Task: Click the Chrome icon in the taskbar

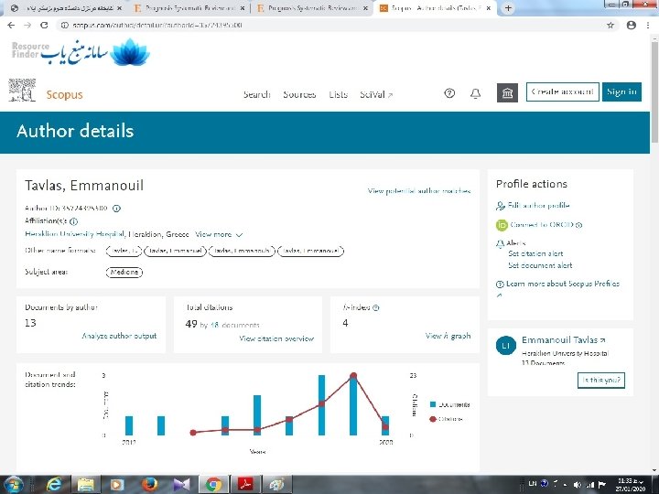Action: click(213, 485)
